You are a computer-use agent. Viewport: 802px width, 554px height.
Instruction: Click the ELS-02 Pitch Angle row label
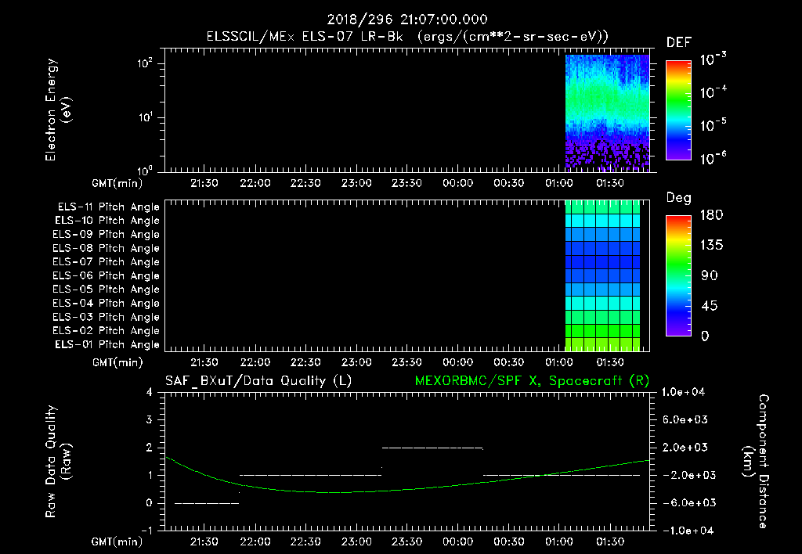[106, 331]
